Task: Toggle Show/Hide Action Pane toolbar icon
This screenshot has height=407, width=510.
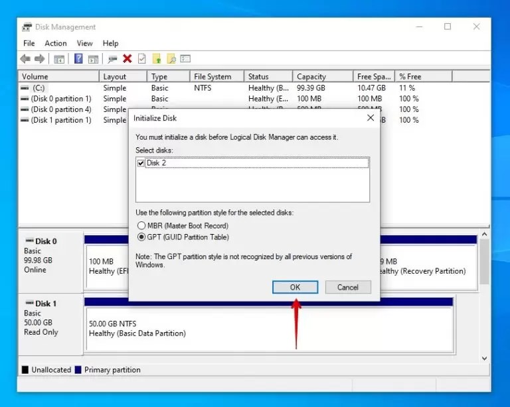Action: pos(93,59)
